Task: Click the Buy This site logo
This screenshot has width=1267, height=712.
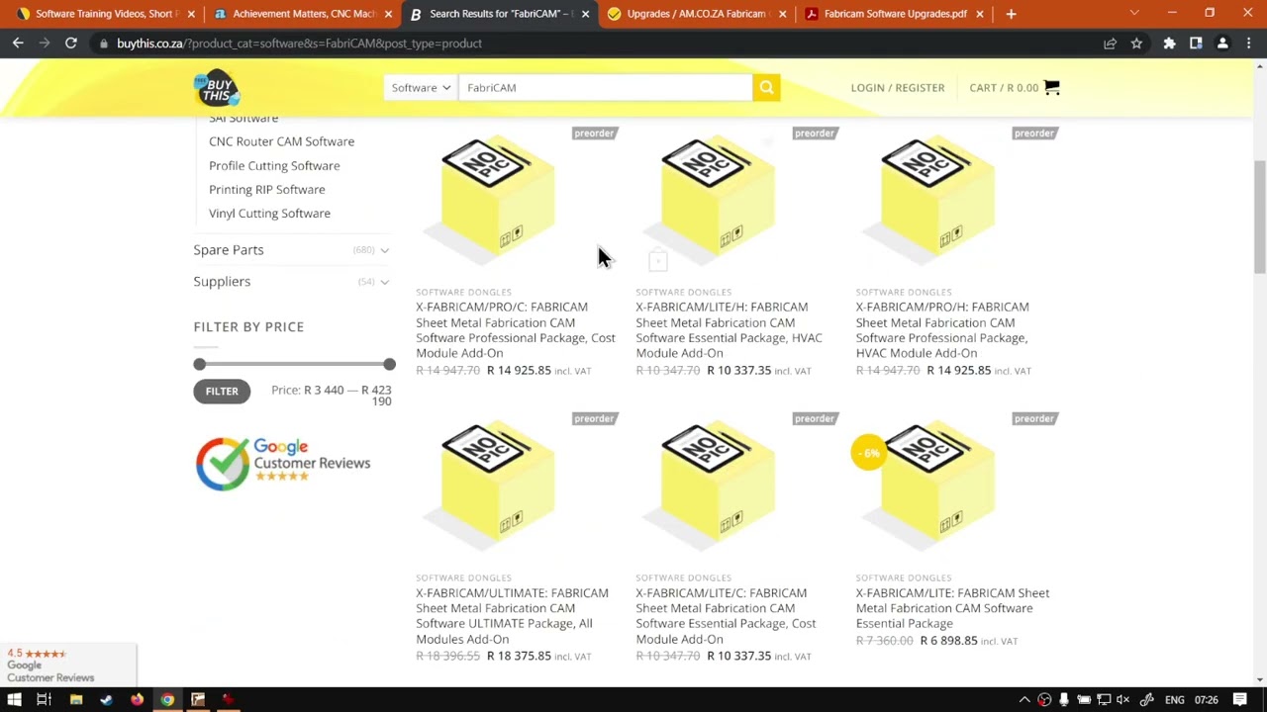Action: 217,88
